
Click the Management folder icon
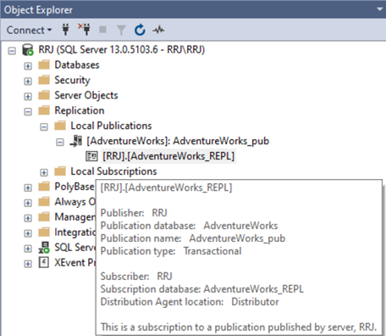point(44,217)
